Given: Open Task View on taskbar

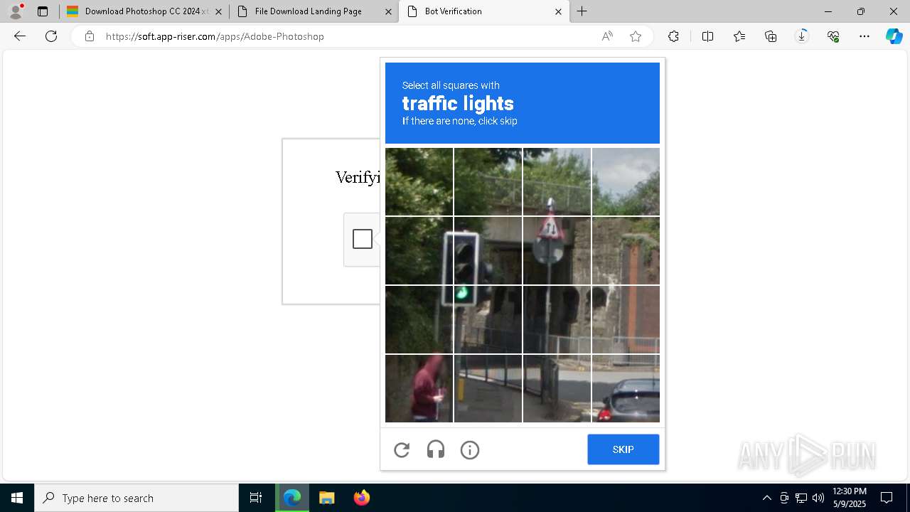Looking at the screenshot, I should click(x=256, y=498).
